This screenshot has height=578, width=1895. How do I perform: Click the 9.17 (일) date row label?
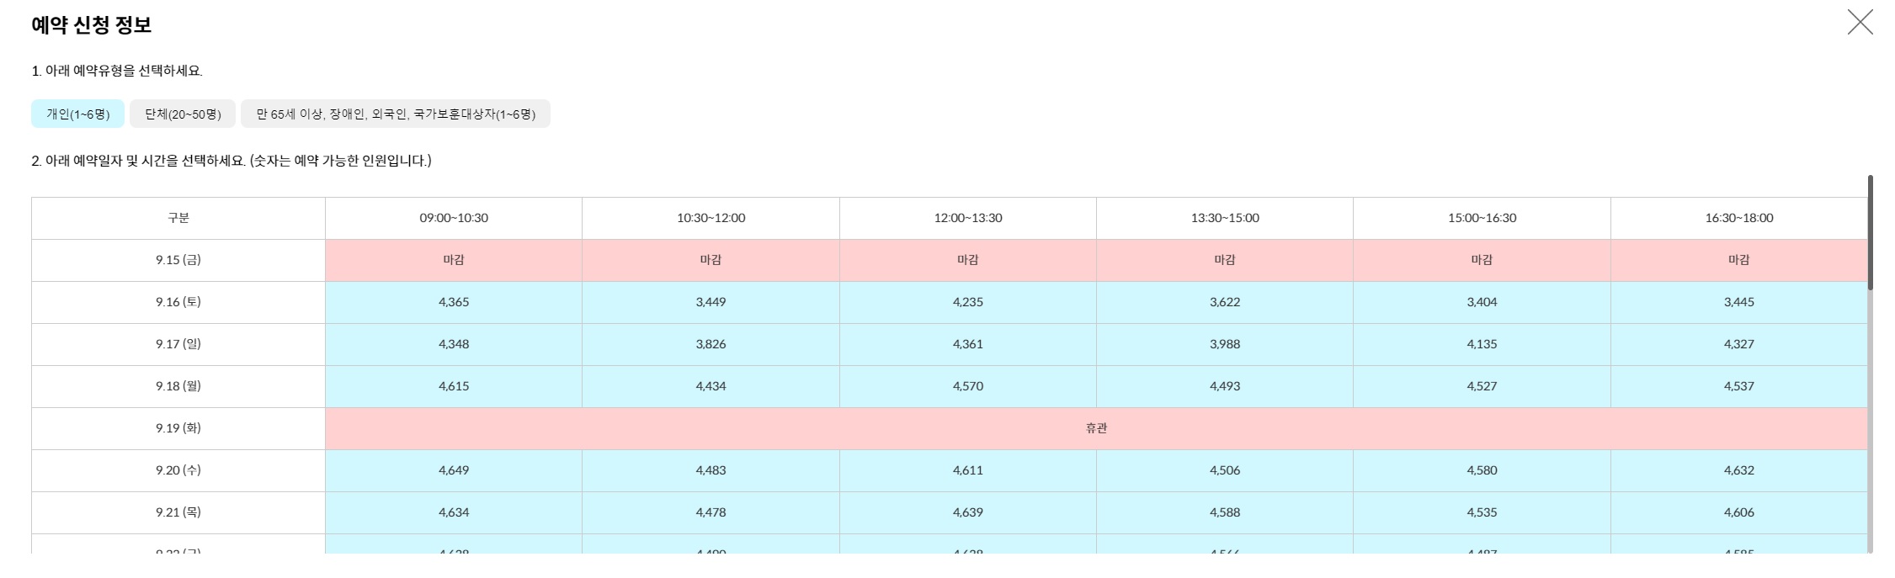[x=178, y=344]
